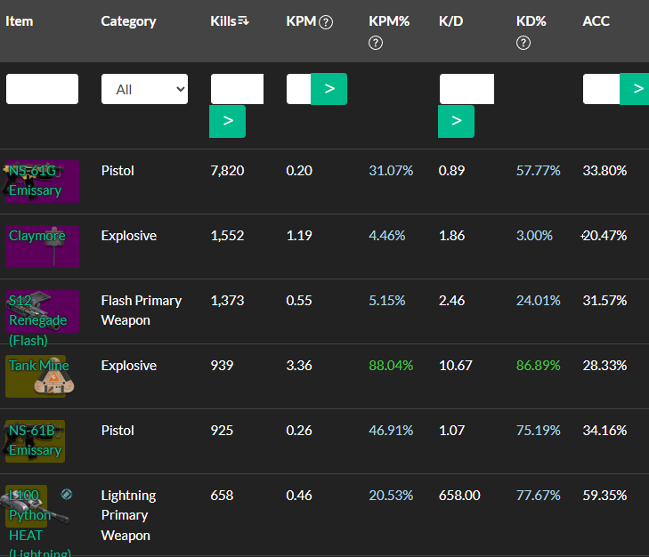Sort by the ACC column header

pos(596,21)
